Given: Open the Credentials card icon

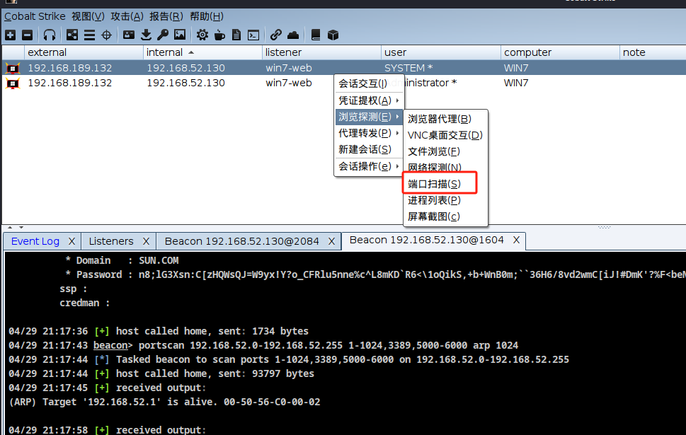Looking at the screenshot, I should pyautogui.click(x=129, y=35).
